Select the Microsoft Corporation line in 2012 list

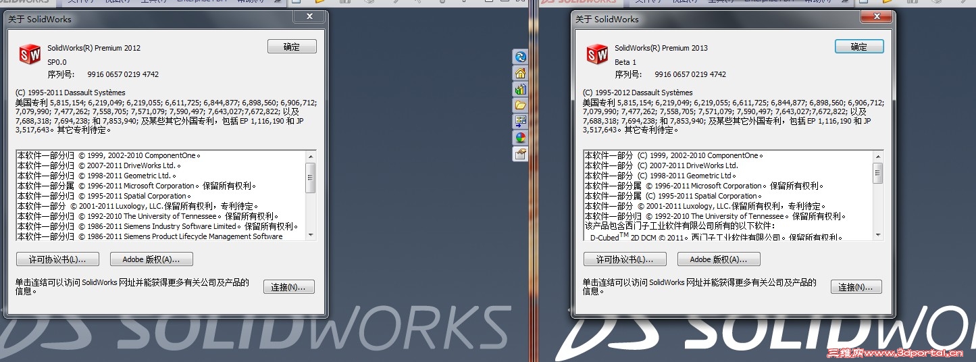136,186
